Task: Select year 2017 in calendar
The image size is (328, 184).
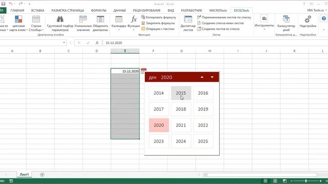Action: (x=159, y=109)
